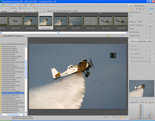Toggle the red dot next to Highlight contrast
Screen dimensions: 155x121
pos(153,38)
